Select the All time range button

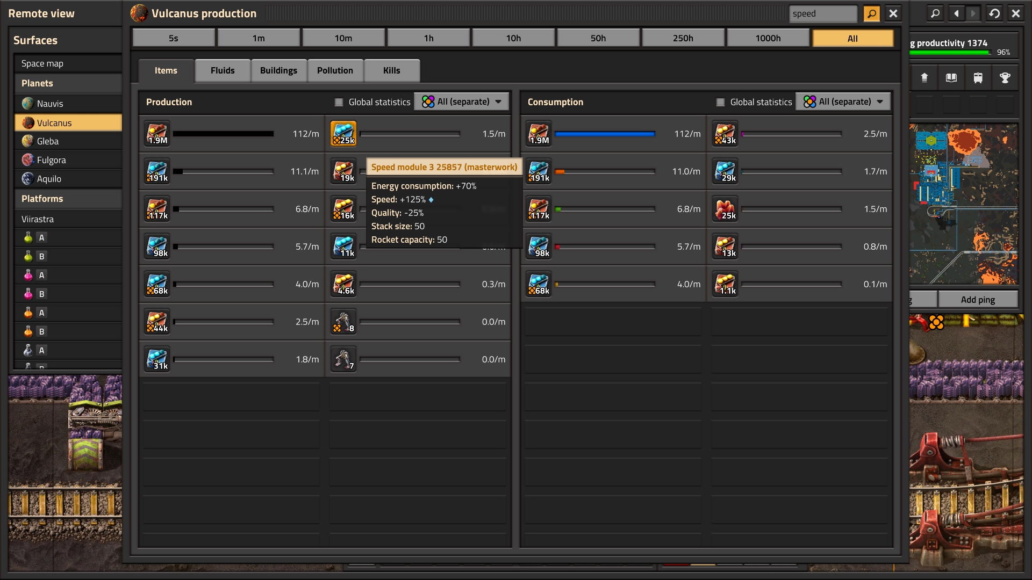pyautogui.click(x=853, y=38)
